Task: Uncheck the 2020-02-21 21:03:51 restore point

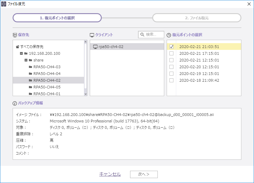Action: pos(172,47)
